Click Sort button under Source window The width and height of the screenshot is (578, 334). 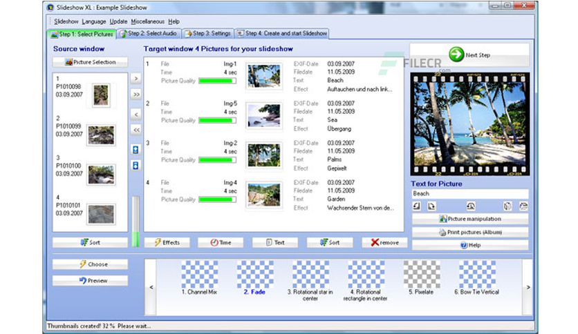click(x=91, y=242)
